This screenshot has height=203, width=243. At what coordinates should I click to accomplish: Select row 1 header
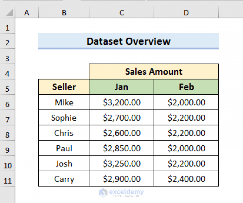click(x=7, y=26)
